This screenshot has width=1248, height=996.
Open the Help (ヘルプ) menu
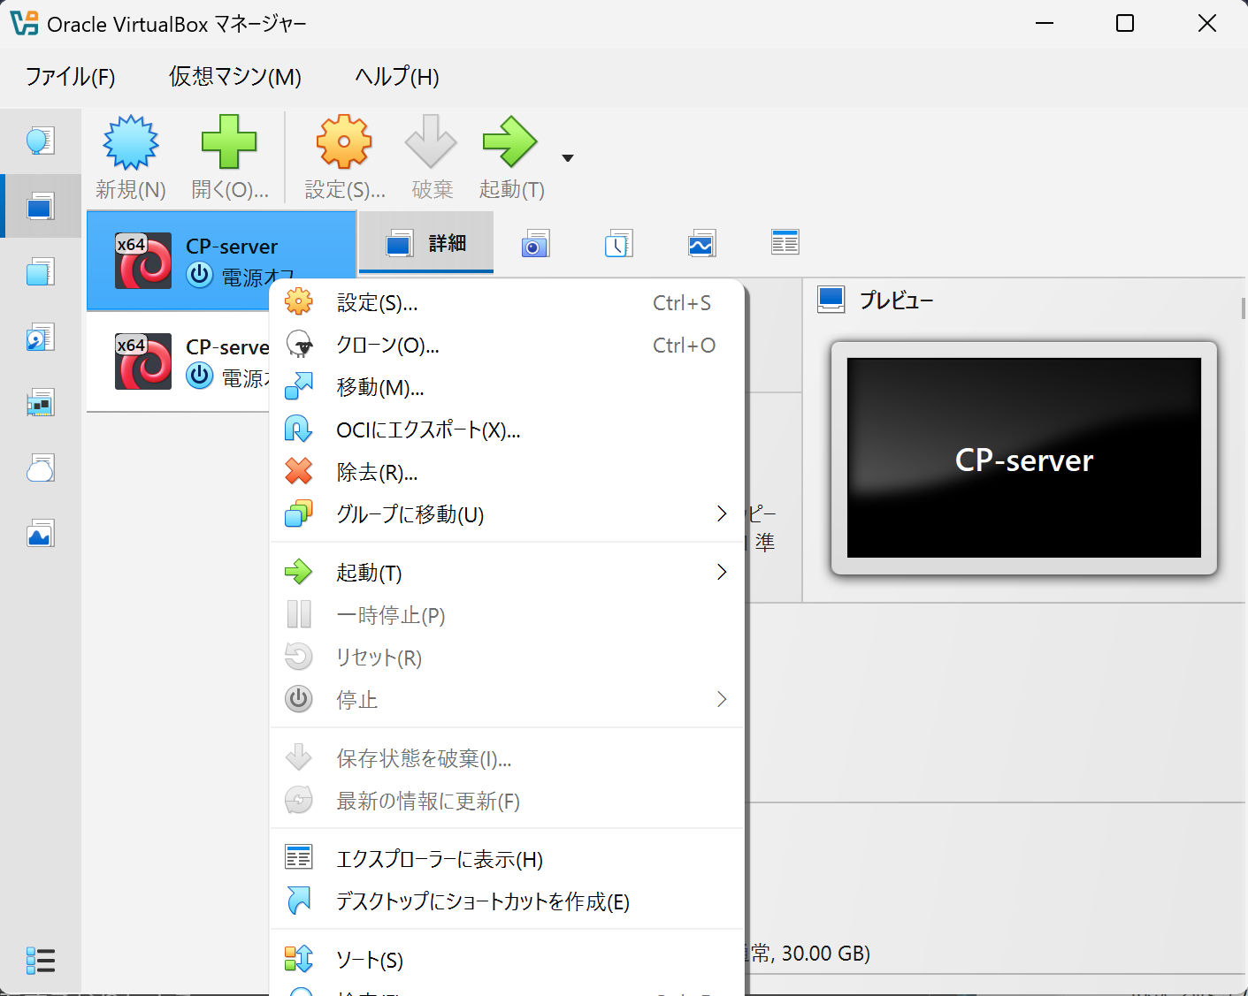pos(397,77)
